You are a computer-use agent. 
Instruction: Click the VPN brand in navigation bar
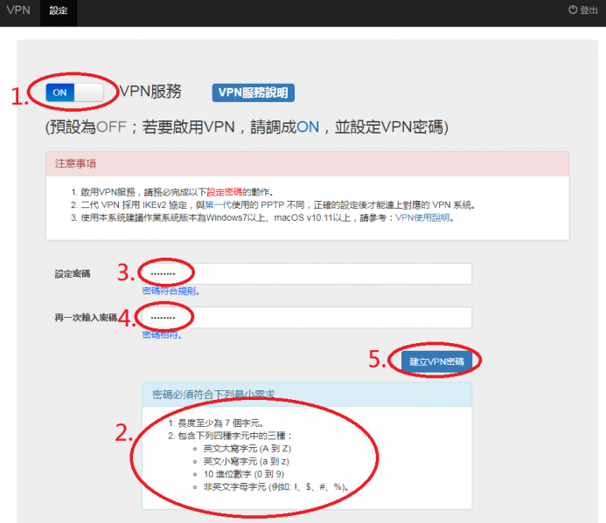(18, 10)
